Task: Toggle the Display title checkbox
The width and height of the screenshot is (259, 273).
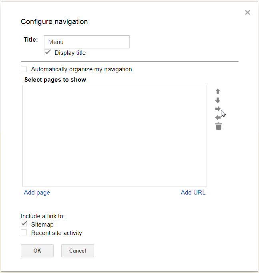Action: (x=47, y=52)
